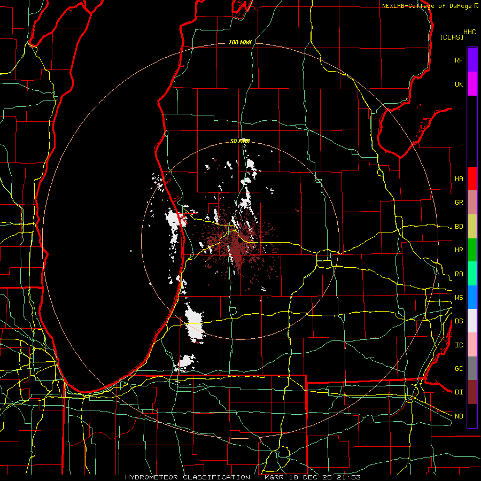Screen dimensions: 481x481
Task: Click the magenta UK color swatch
Action: [472, 84]
